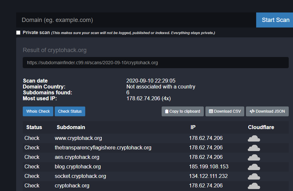
Task: Click the Check Status button
Action: 70,111
